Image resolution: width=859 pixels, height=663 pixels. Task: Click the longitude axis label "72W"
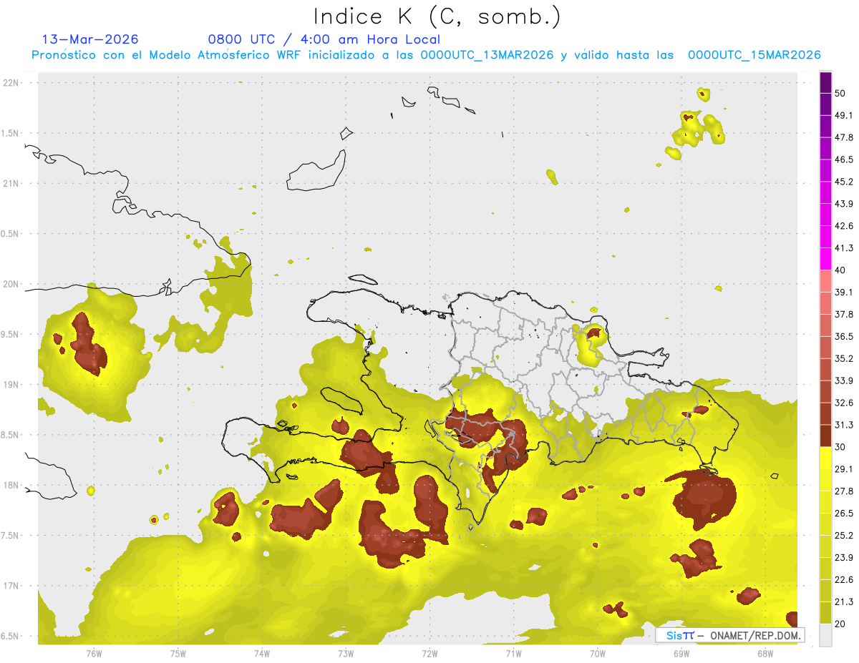pyautogui.click(x=429, y=654)
